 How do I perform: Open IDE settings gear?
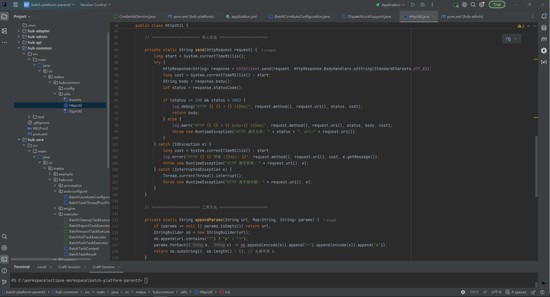[482, 5]
